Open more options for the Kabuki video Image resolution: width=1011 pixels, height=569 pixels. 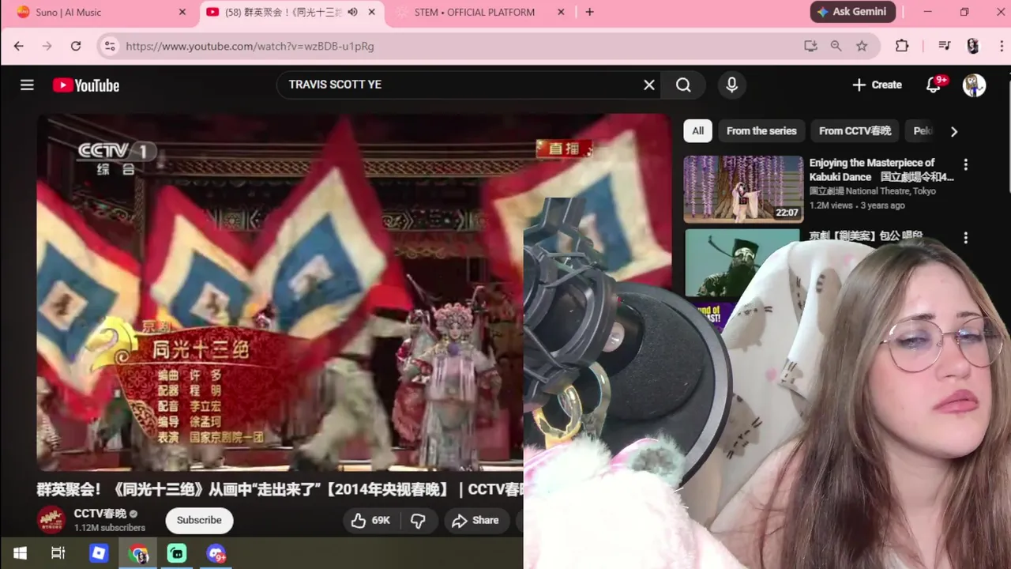[x=965, y=164]
